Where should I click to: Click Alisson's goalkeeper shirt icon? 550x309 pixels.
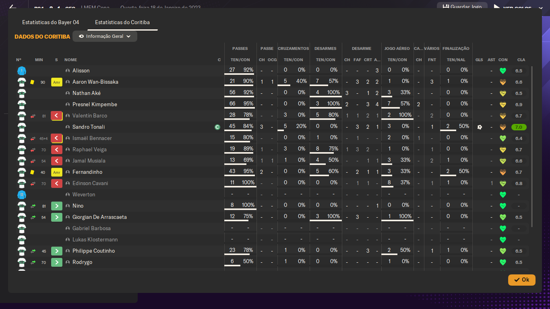click(21, 71)
